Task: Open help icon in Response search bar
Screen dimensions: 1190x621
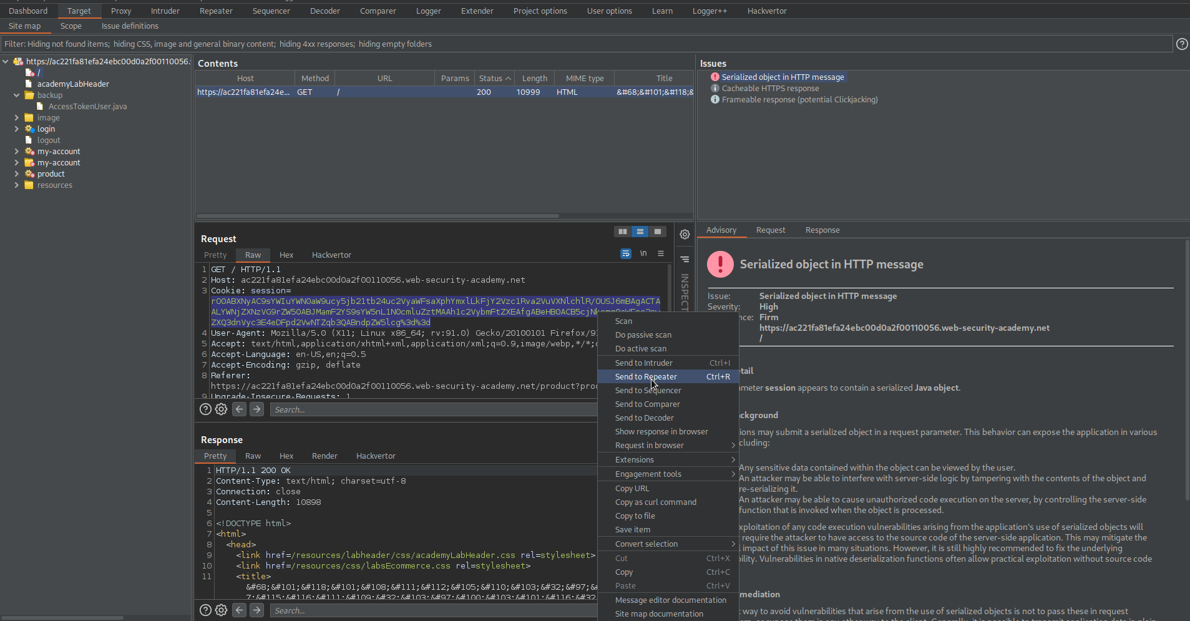Action: click(x=205, y=610)
